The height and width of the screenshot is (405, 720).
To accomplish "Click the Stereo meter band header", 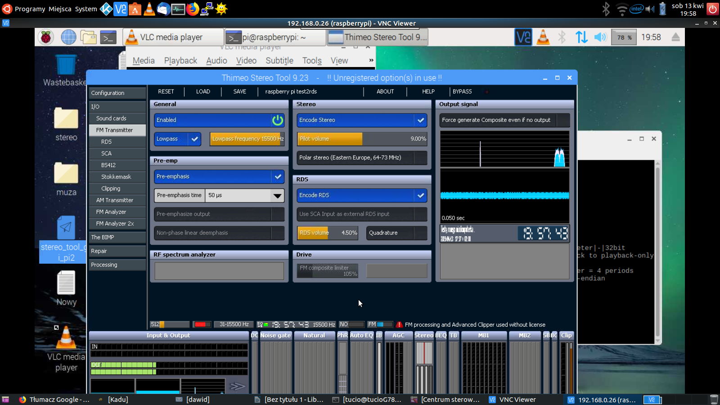I will (424, 336).
